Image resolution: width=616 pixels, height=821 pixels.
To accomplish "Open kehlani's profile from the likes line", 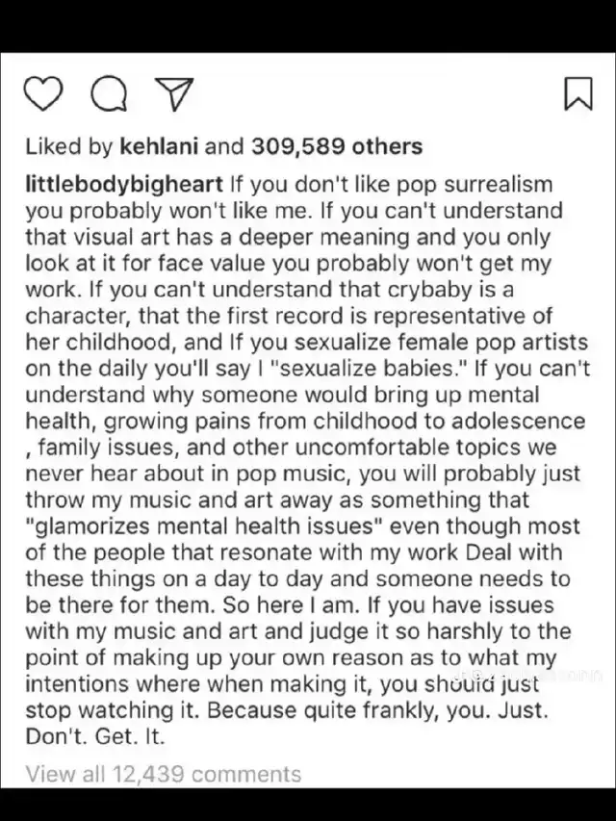I will click(x=159, y=146).
